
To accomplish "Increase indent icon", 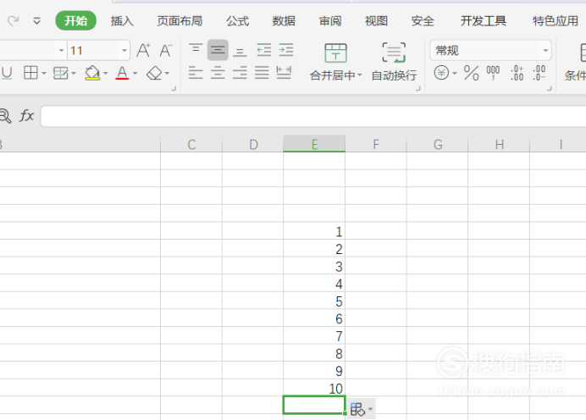I will point(286,50).
